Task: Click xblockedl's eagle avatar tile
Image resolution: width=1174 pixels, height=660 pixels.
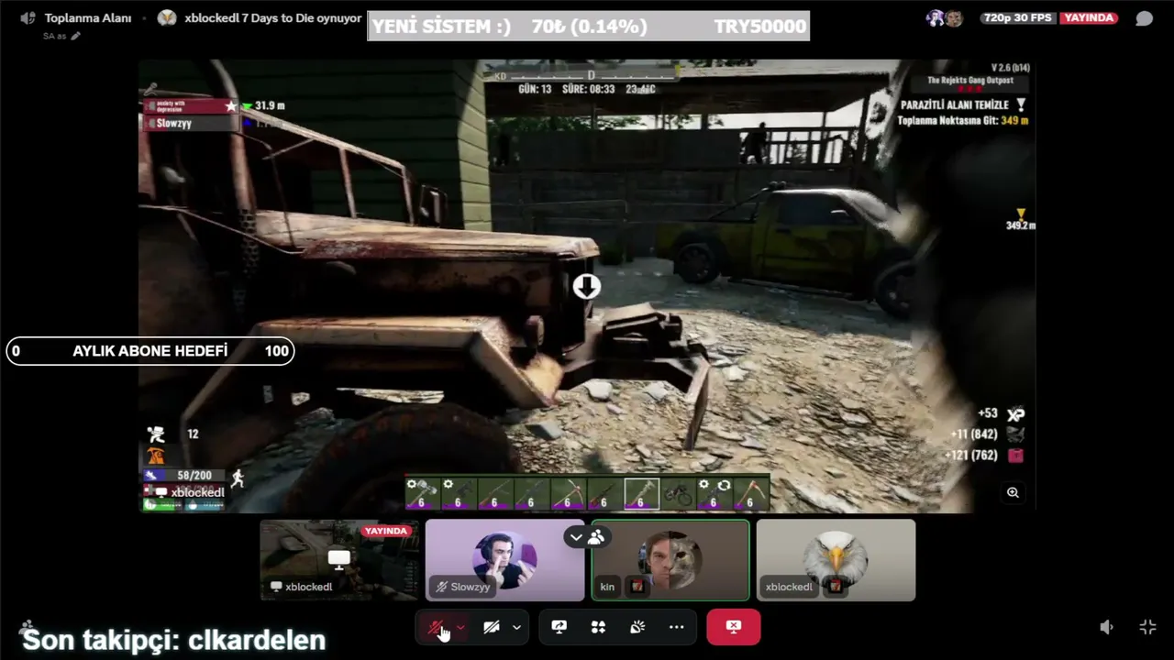Action: tap(836, 560)
